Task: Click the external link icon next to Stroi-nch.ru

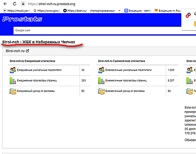Action: pos(28,51)
